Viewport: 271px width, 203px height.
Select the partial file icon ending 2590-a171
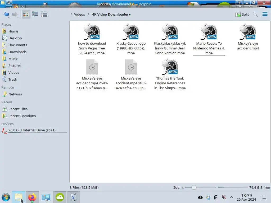pos(92,67)
